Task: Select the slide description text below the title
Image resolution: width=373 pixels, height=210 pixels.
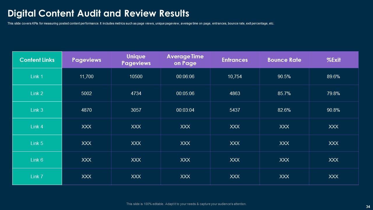Action: (141, 24)
